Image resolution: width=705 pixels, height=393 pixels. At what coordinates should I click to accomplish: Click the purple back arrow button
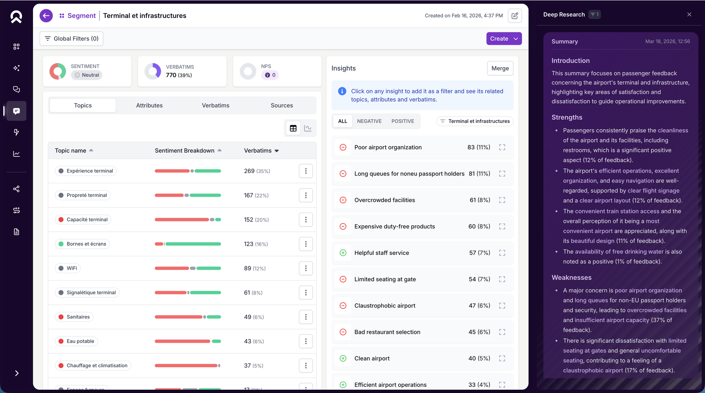[46, 16]
